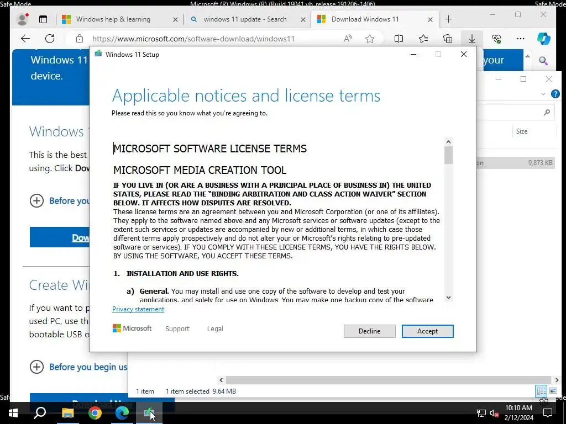Open the Support link in Setup
Screen dimensions: 566x424
pyautogui.click(x=177, y=329)
